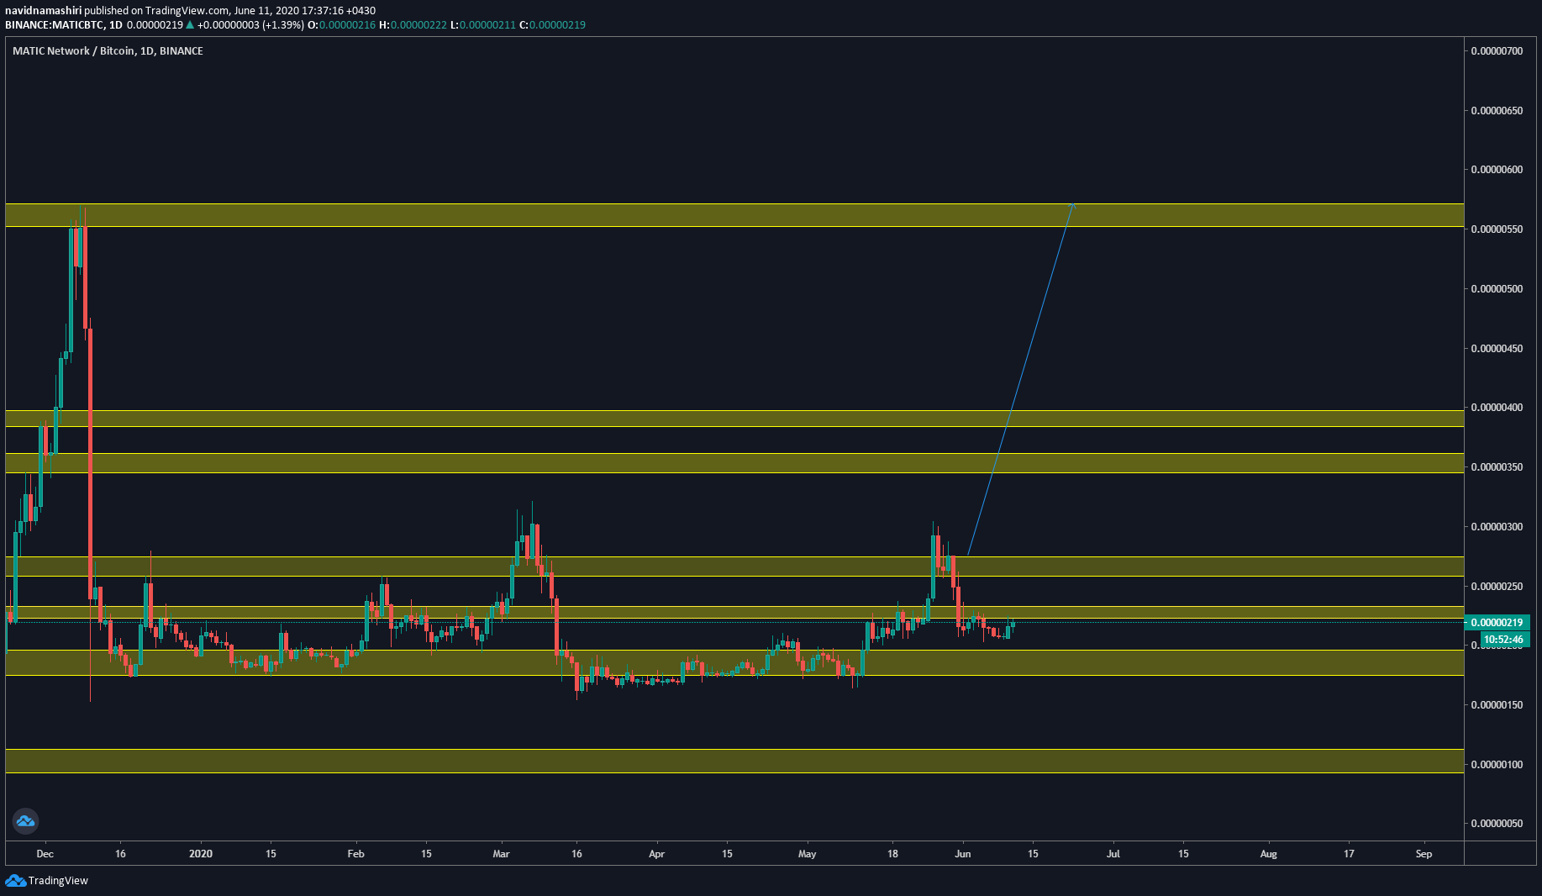Click price axis label 0.00000650
Screen dimensions: 1542x896
(x=1497, y=111)
